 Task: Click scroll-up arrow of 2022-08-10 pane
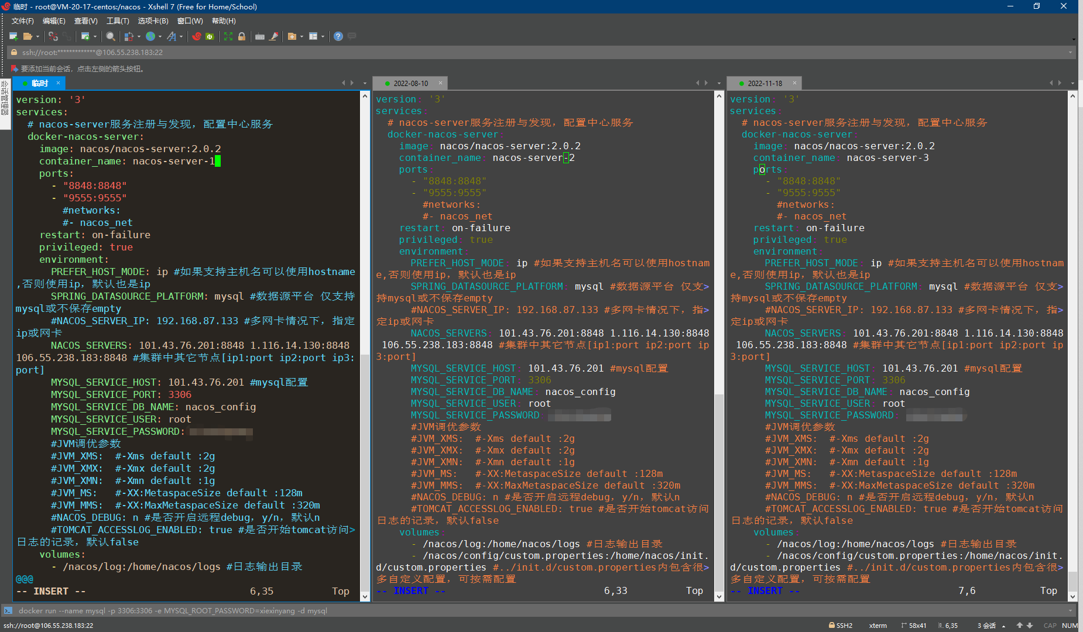pyautogui.click(x=719, y=95)
